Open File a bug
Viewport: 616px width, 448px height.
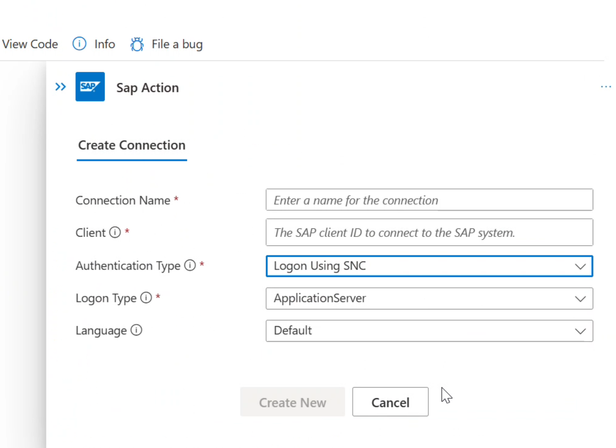[177, 44]
